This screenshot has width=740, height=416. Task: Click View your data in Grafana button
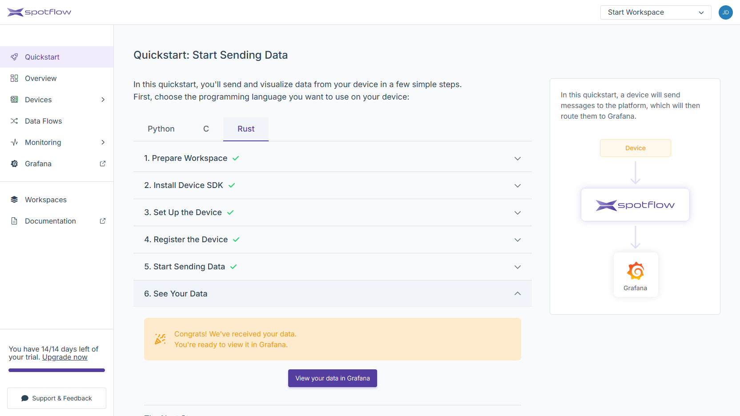click(x=333, y=378)
